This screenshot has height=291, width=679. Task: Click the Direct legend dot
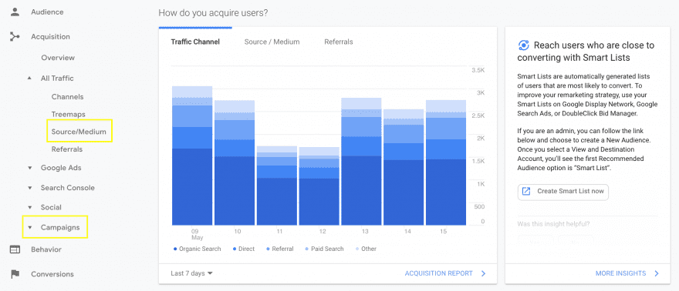(x=235, y=249)
